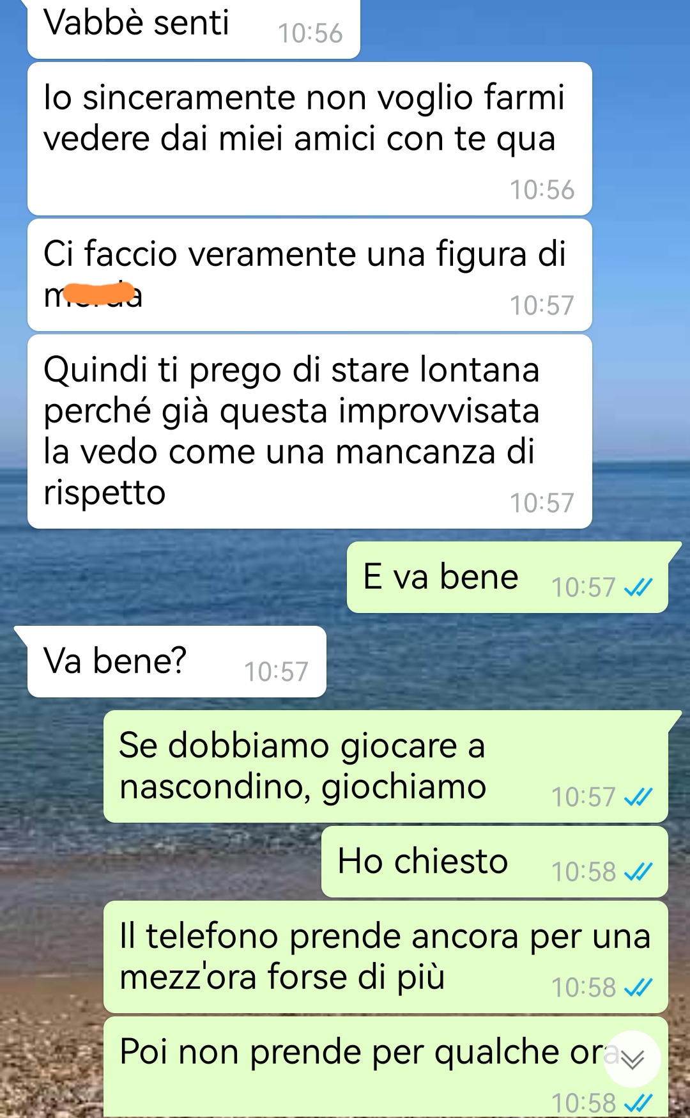Tap the scroll-to-bottom double chevron button
This screenshot has height=1118, width=690.
[632, 1059]
